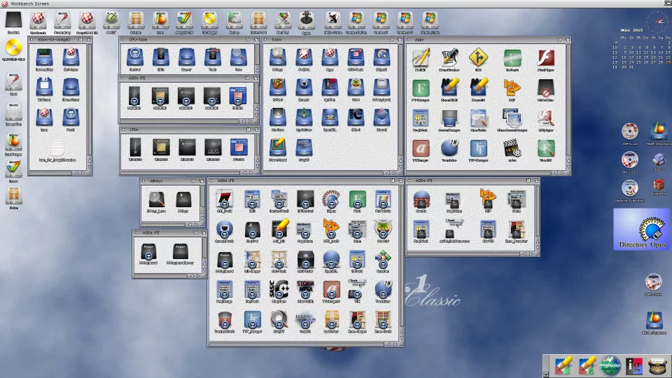Select the text document file in Icons-for-AmigaOS
This screenshot has height=378, width=672.
click(59, 148)
